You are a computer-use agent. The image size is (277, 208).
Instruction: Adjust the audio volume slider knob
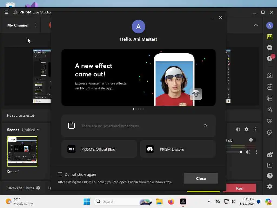tap(241, 152)
